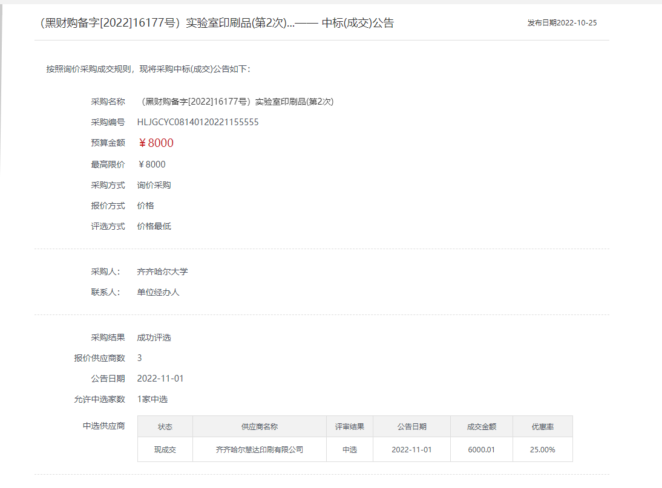Click the red budget amount ¥8000
The height and width of the screenshot is (488, 662).
pos(159,143)
